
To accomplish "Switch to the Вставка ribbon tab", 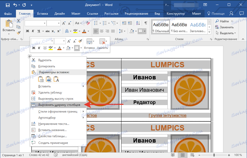I will pyautogui.click(x=42, y=14).
